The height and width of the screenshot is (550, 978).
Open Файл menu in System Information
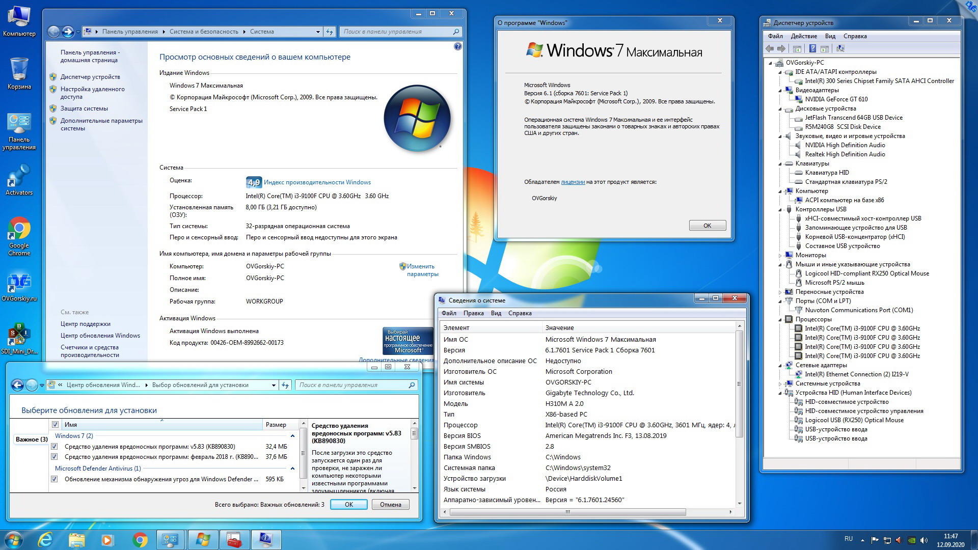(449, 313)
